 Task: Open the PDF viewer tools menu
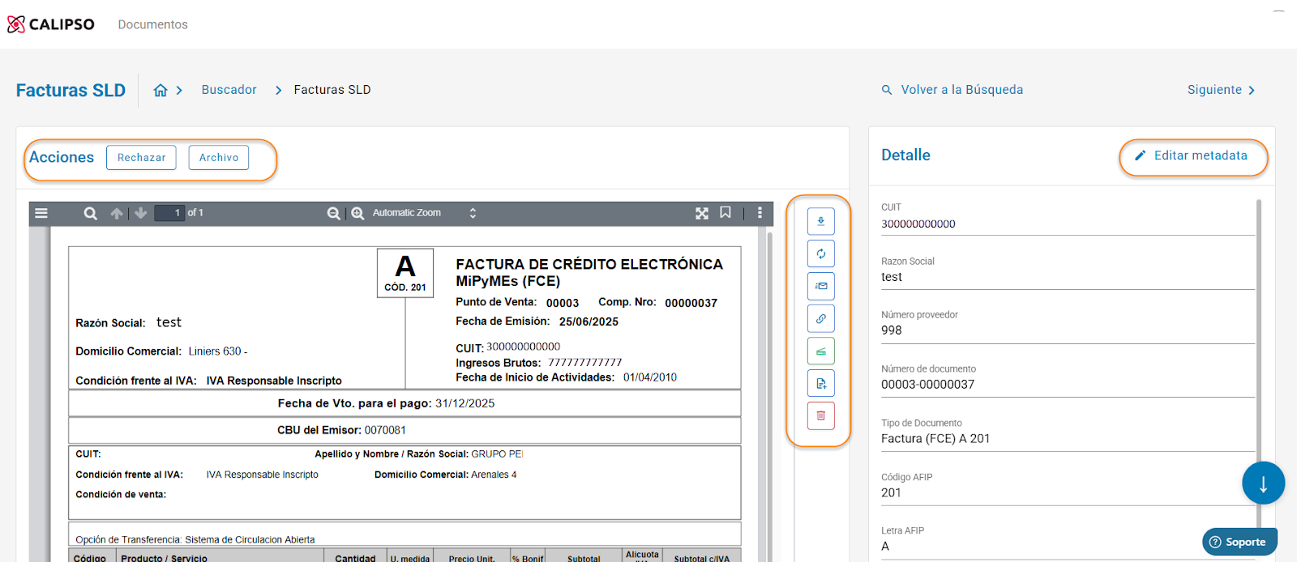[760, 212]
